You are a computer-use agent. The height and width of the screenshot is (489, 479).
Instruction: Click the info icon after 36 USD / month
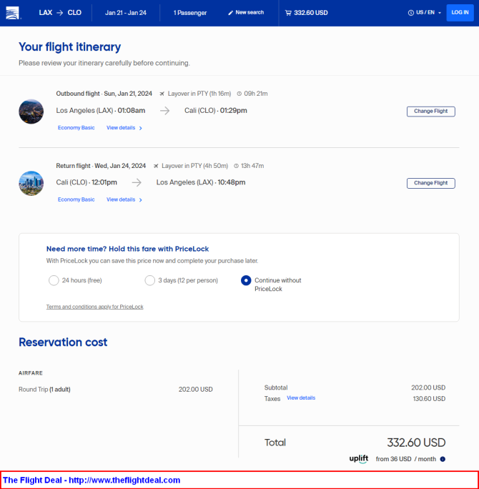[443, 459]
